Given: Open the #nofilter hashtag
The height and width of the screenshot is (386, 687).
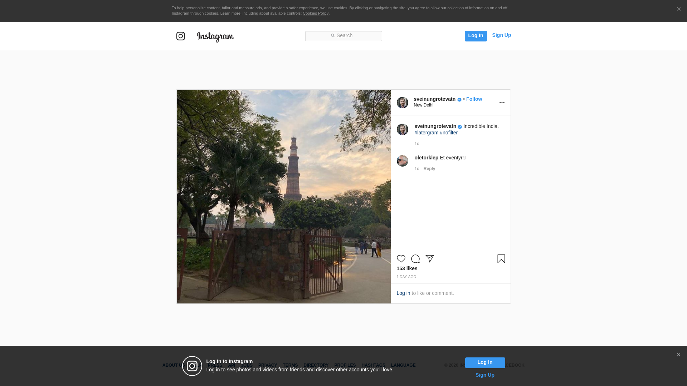Looking at the screenshot, I should pyautogui.click(x=448, y=133).
